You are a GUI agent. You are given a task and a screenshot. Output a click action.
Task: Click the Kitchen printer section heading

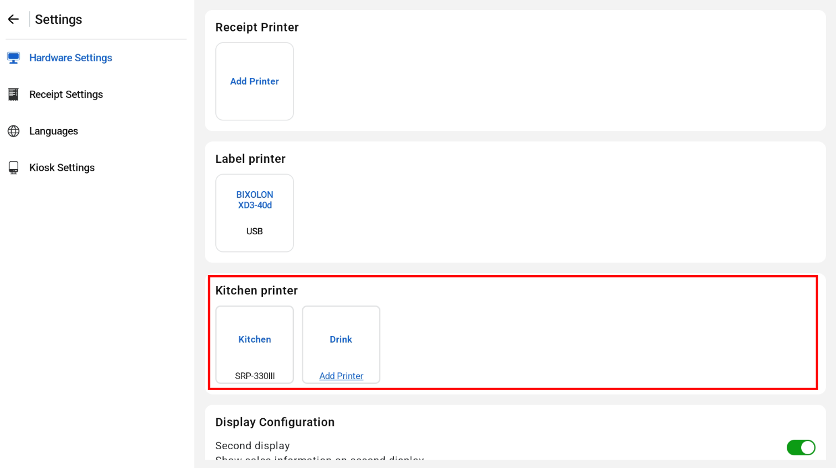point(256,291)
